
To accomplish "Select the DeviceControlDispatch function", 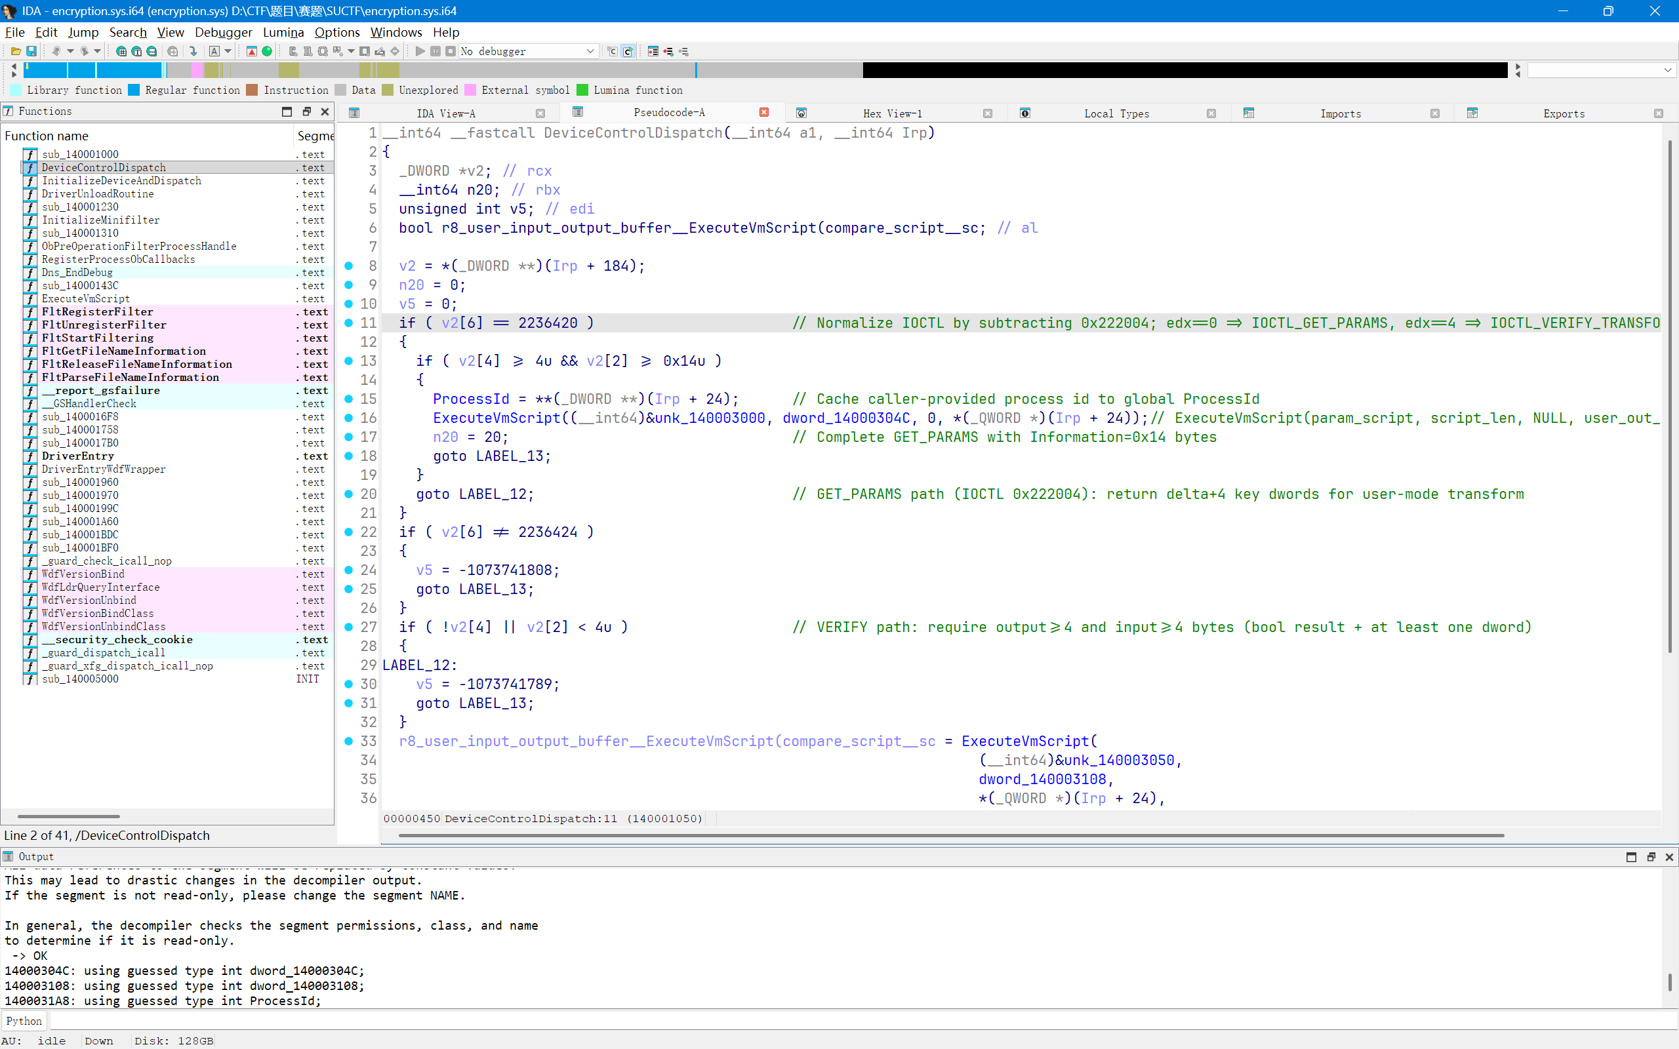I will coord(104,167).
